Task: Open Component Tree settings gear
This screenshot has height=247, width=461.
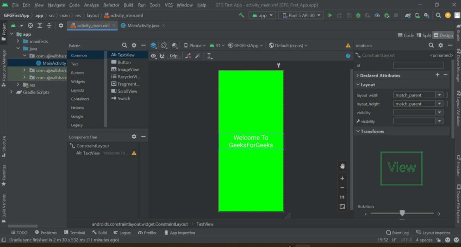Action: pos(134,137)
